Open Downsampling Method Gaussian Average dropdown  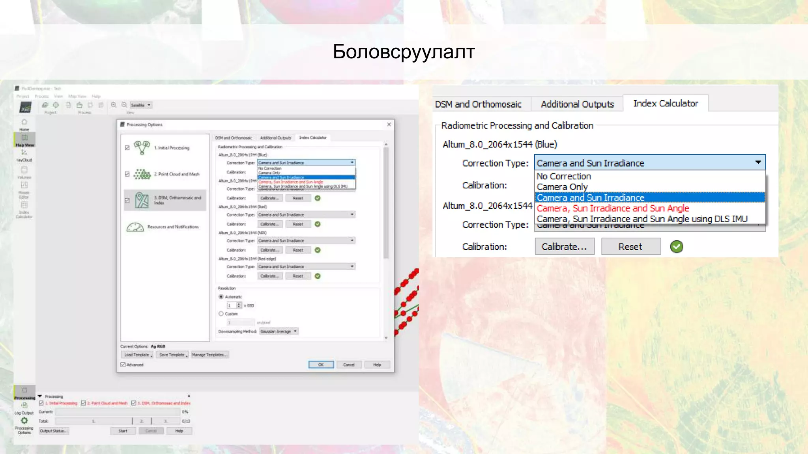pos(279,331)
